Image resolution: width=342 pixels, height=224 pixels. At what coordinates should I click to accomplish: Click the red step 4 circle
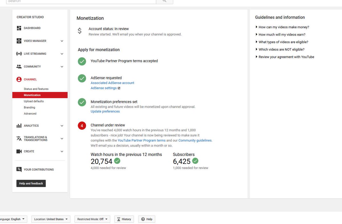(82, 126)
